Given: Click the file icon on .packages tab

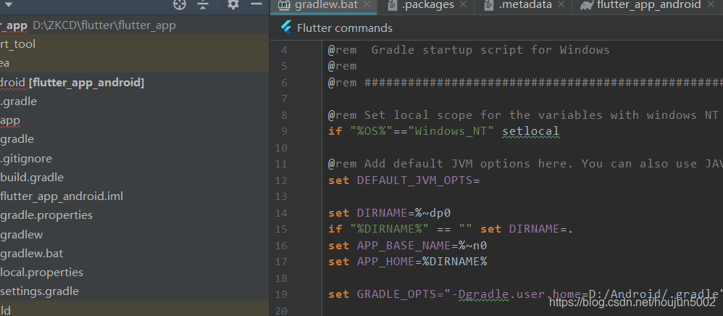Looking at the screenshot, I should [x=393, y=5].
